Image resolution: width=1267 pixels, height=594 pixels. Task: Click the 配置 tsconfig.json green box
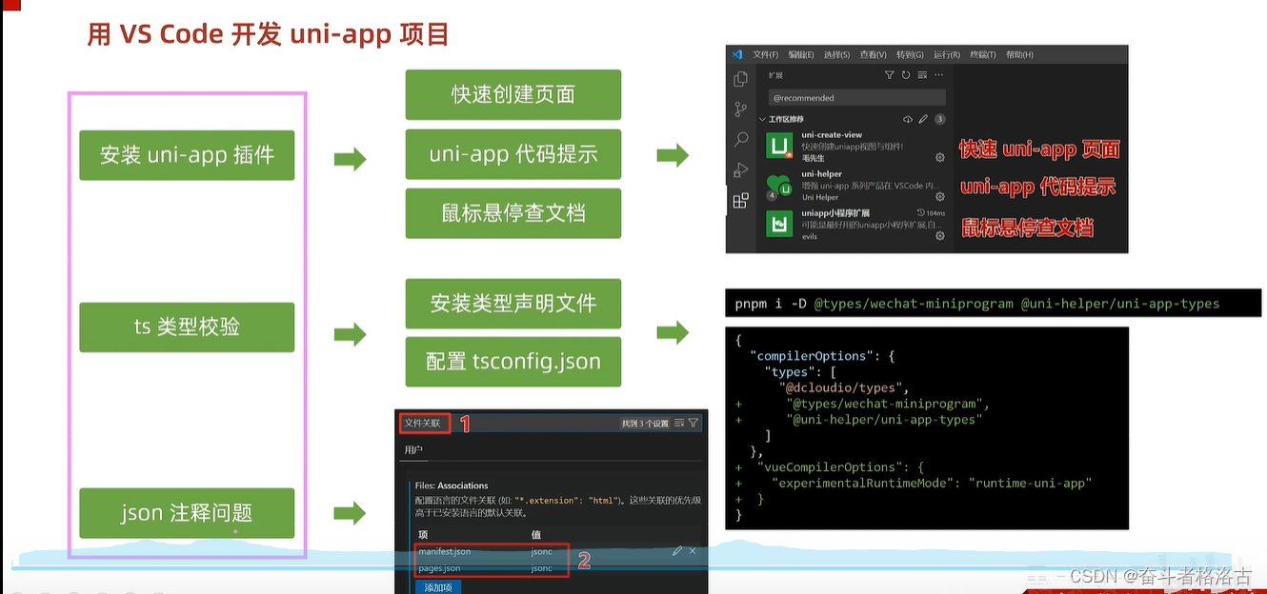point(513,362)
